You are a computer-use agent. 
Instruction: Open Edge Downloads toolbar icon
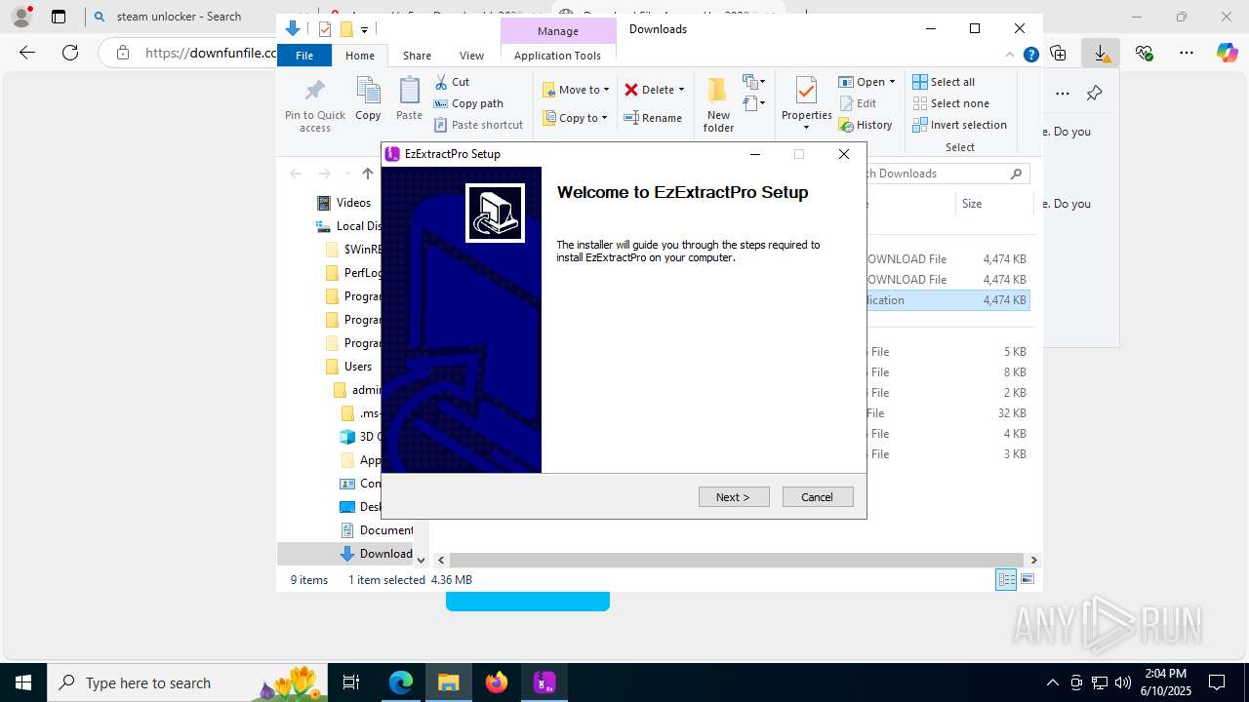point(1102,53)
